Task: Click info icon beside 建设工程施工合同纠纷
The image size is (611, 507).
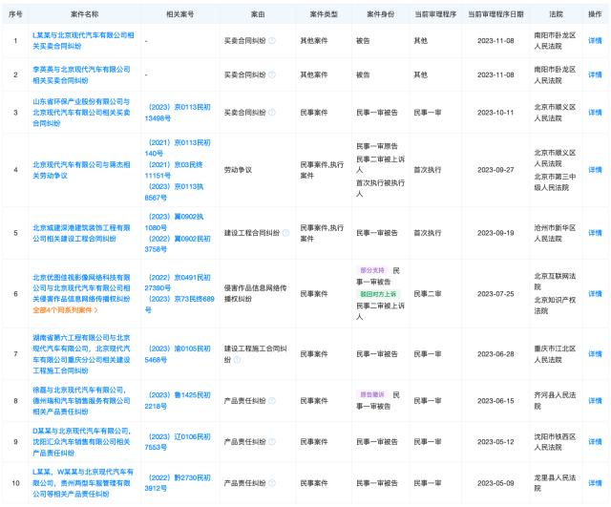Action: (237, 360)
